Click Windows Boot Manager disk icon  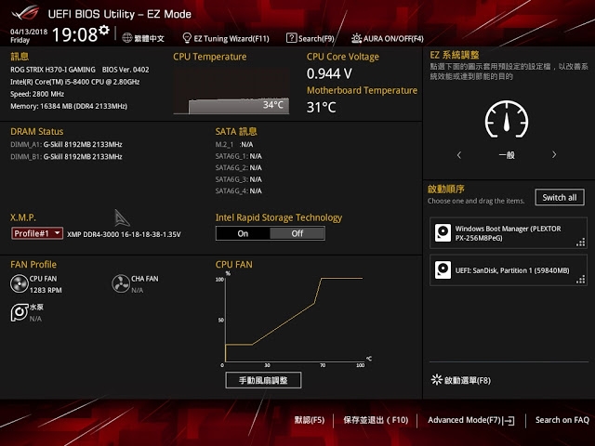pos(443,232)
